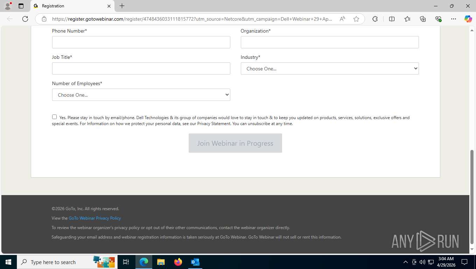
Task: Click Join Webinar in Progress button
Action: 235,143
